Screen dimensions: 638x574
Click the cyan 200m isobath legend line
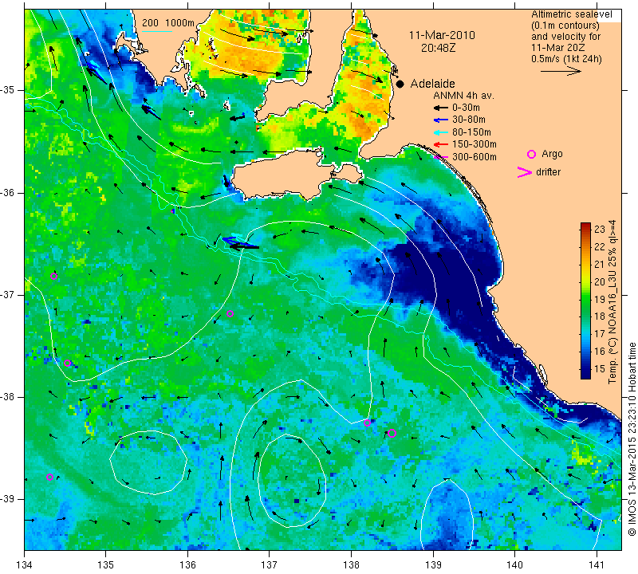pyautogui.click(x=156, y=31)
